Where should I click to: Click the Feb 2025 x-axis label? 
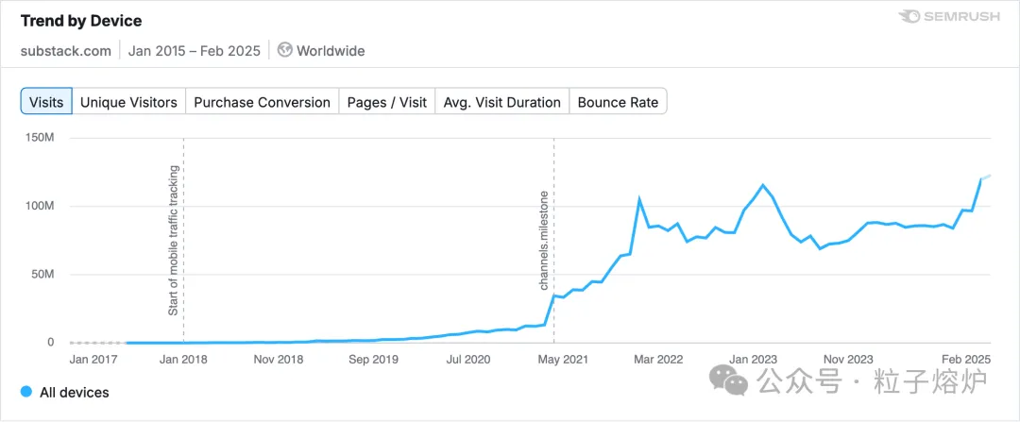tap(966, 359)
